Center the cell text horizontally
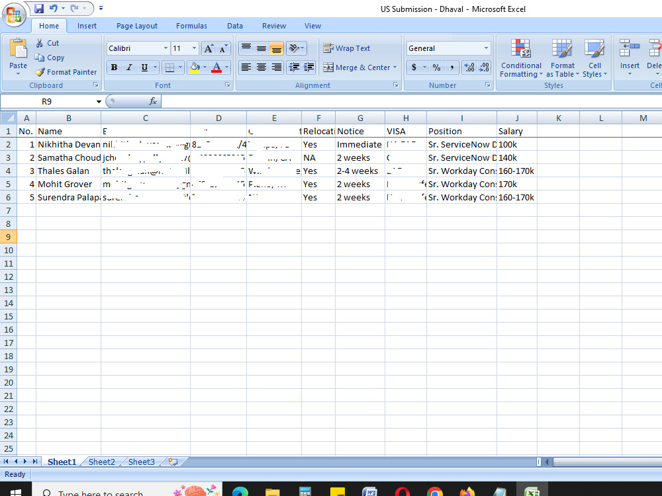This screenshot has width=662, height=496. [x=261, y=67]
